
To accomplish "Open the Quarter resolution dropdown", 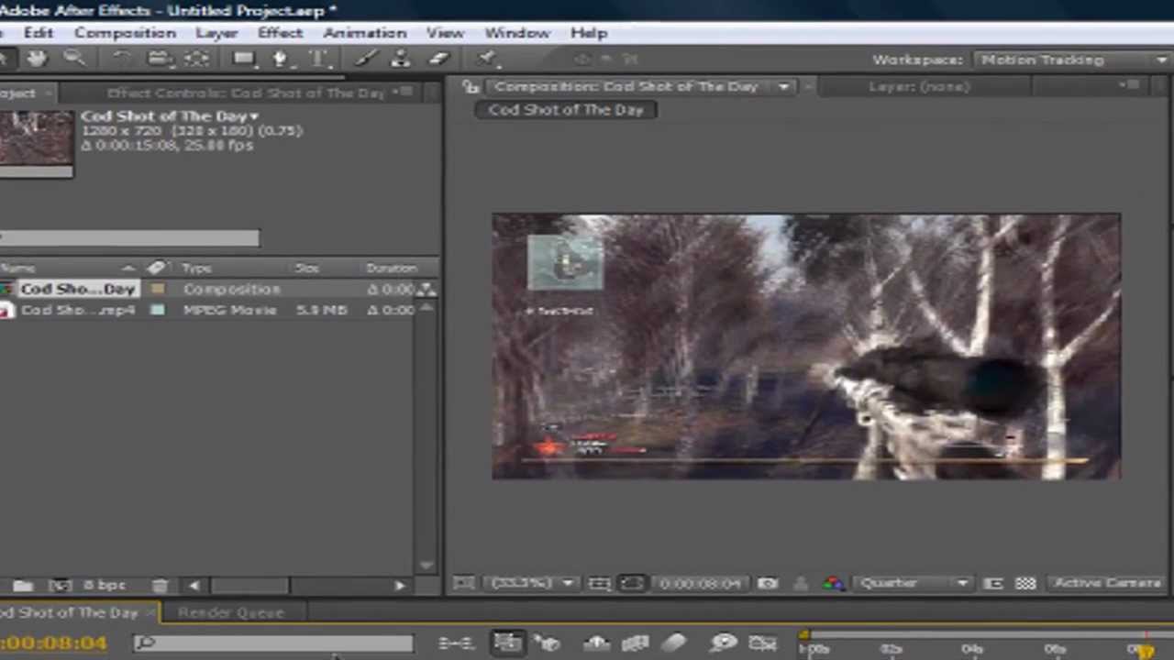I will (x=913, y=583).
